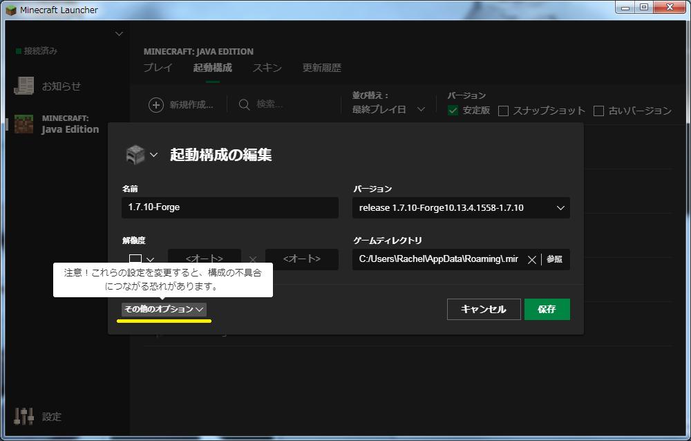691x441 pixels.
Task: Open 設定 settings slider icon in the sidebar
Action: [x=23, y=416]
